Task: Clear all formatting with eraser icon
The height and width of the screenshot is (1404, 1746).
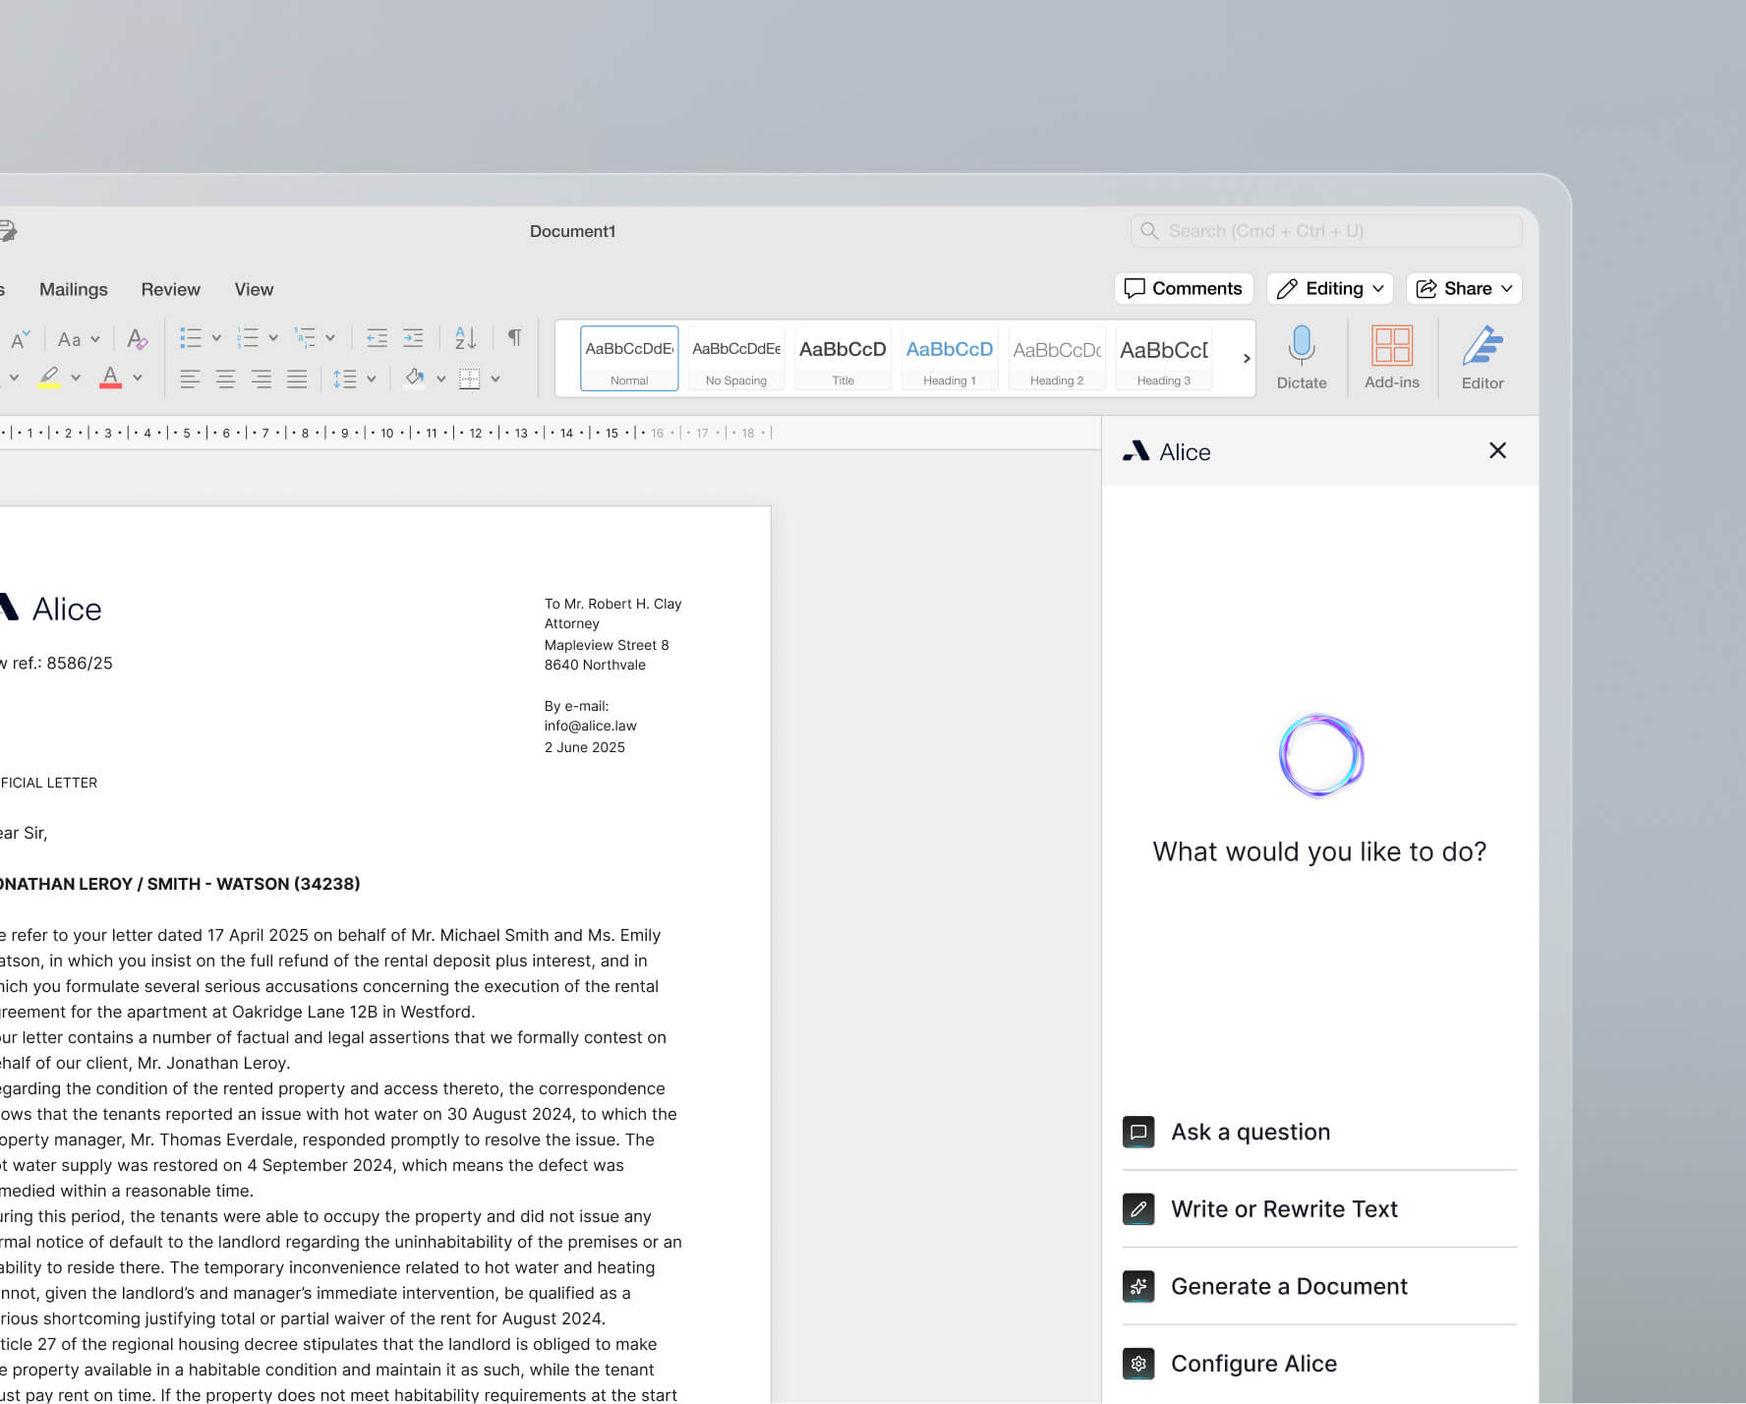Action: point(138,339)
